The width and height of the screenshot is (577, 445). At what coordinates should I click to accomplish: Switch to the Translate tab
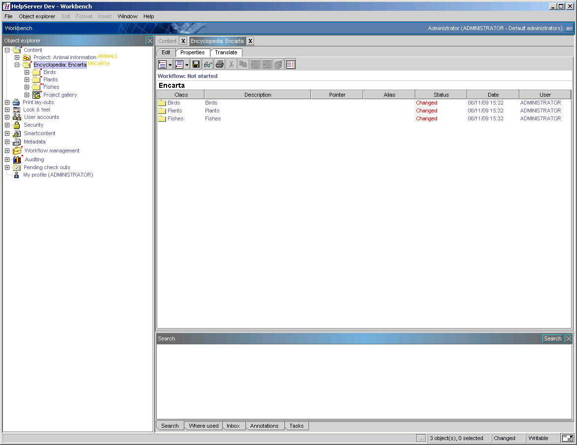[226, 53]
